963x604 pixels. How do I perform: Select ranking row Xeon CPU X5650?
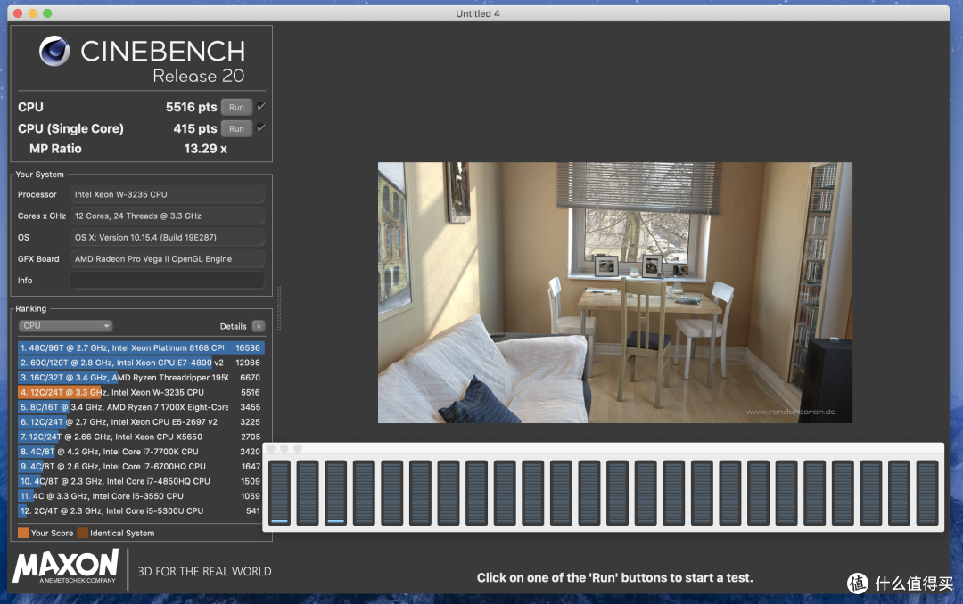tap(141, 437)
